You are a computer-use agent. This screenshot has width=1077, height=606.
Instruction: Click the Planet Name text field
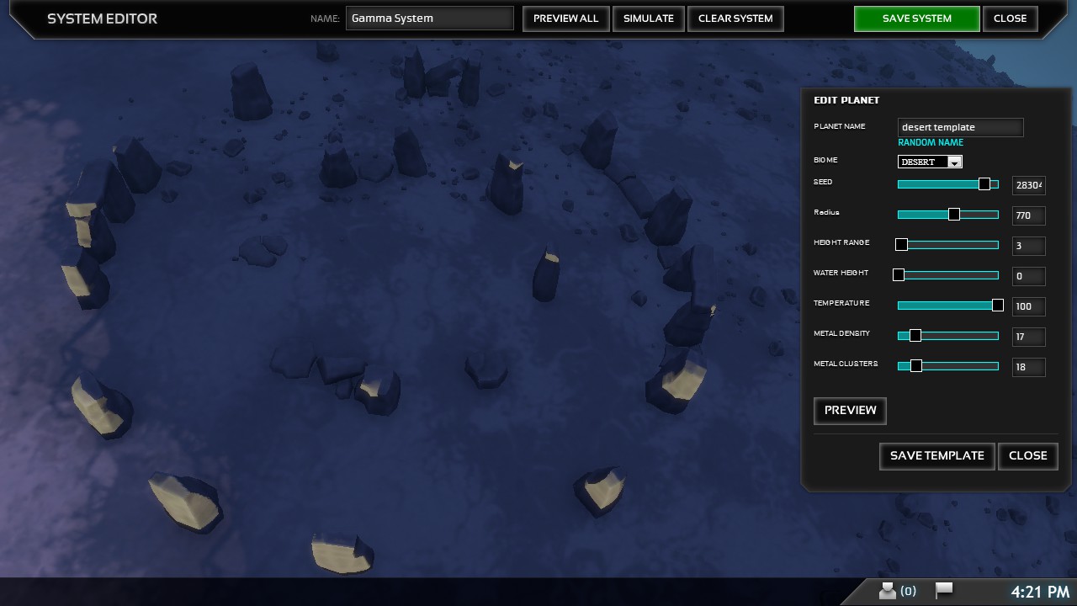tap(960, 128)
